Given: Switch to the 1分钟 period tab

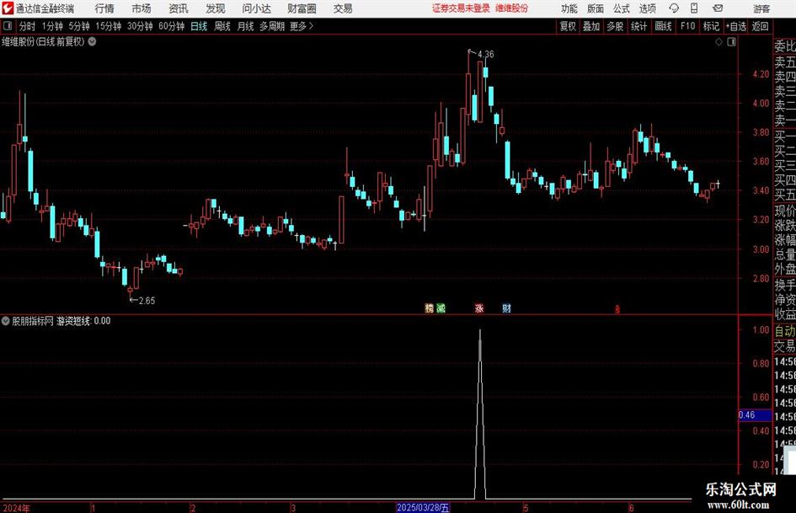Looking at the screenshot, I should (x=52, y=26).
